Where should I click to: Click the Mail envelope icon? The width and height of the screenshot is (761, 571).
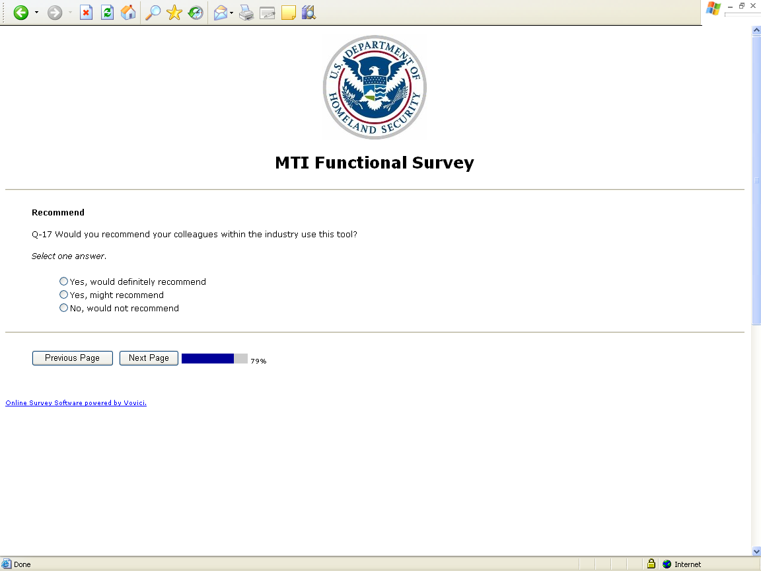221,13
